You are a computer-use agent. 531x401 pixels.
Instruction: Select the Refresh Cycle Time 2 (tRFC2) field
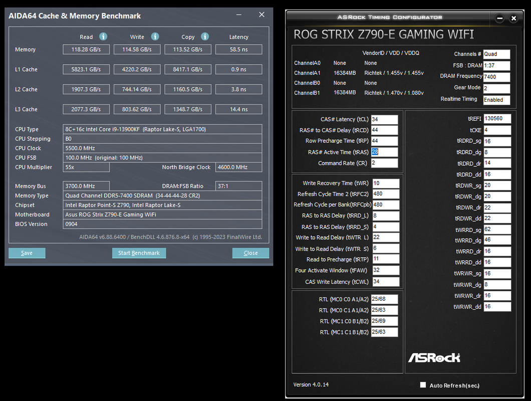[x=386, y=194]
